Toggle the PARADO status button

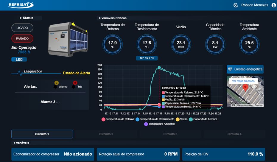22,38
